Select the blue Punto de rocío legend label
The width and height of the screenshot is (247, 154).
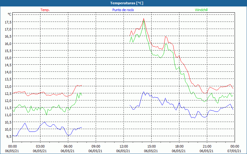click(x=123, y=10)
